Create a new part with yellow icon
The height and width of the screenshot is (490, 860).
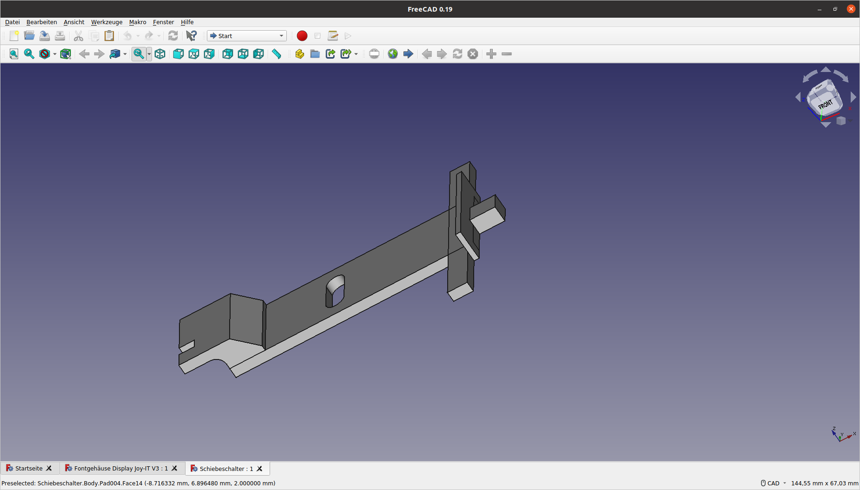(x=299, y=54)
